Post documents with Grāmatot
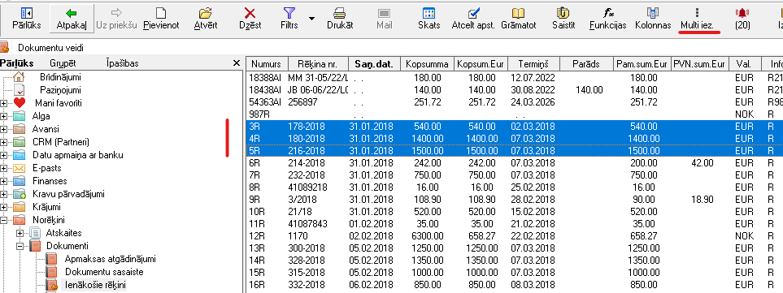This screenshot has width=783, height=293. click(518, 18)
